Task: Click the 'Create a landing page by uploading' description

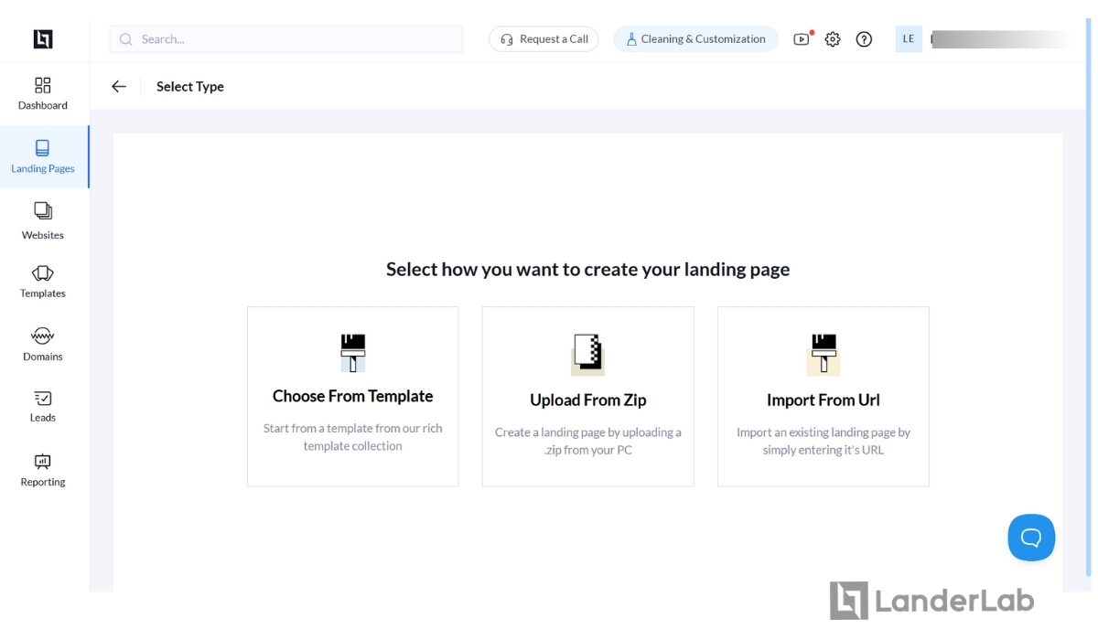Action: tap(588, 441)
